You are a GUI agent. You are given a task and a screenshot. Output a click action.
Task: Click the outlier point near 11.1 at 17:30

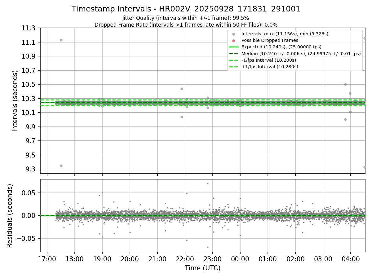pyautogui.click(x=61, y=40)
